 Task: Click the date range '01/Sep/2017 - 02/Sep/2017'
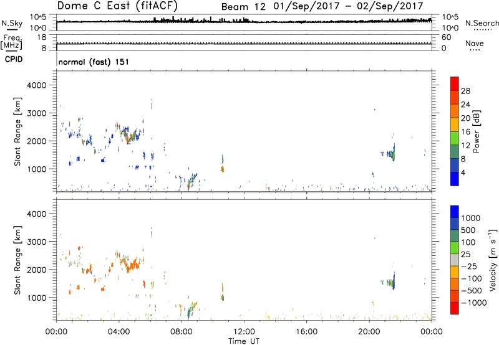[x=348, y=6]
